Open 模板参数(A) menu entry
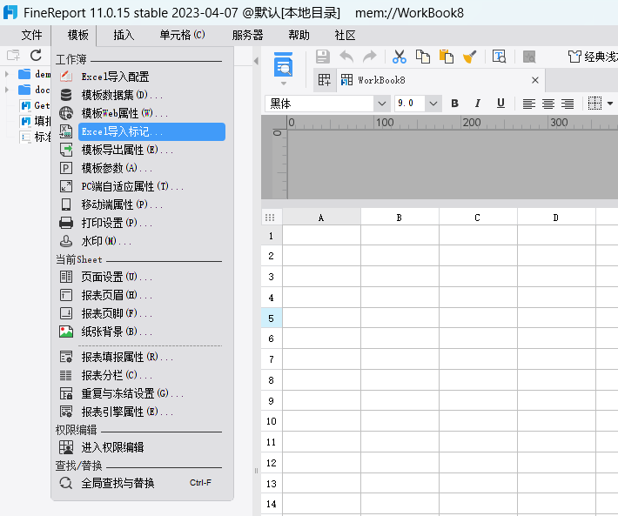 pos(142,168)
